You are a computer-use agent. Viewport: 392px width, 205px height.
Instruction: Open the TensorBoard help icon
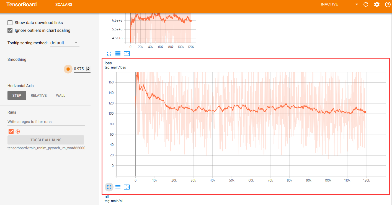(x=387, y=4)
